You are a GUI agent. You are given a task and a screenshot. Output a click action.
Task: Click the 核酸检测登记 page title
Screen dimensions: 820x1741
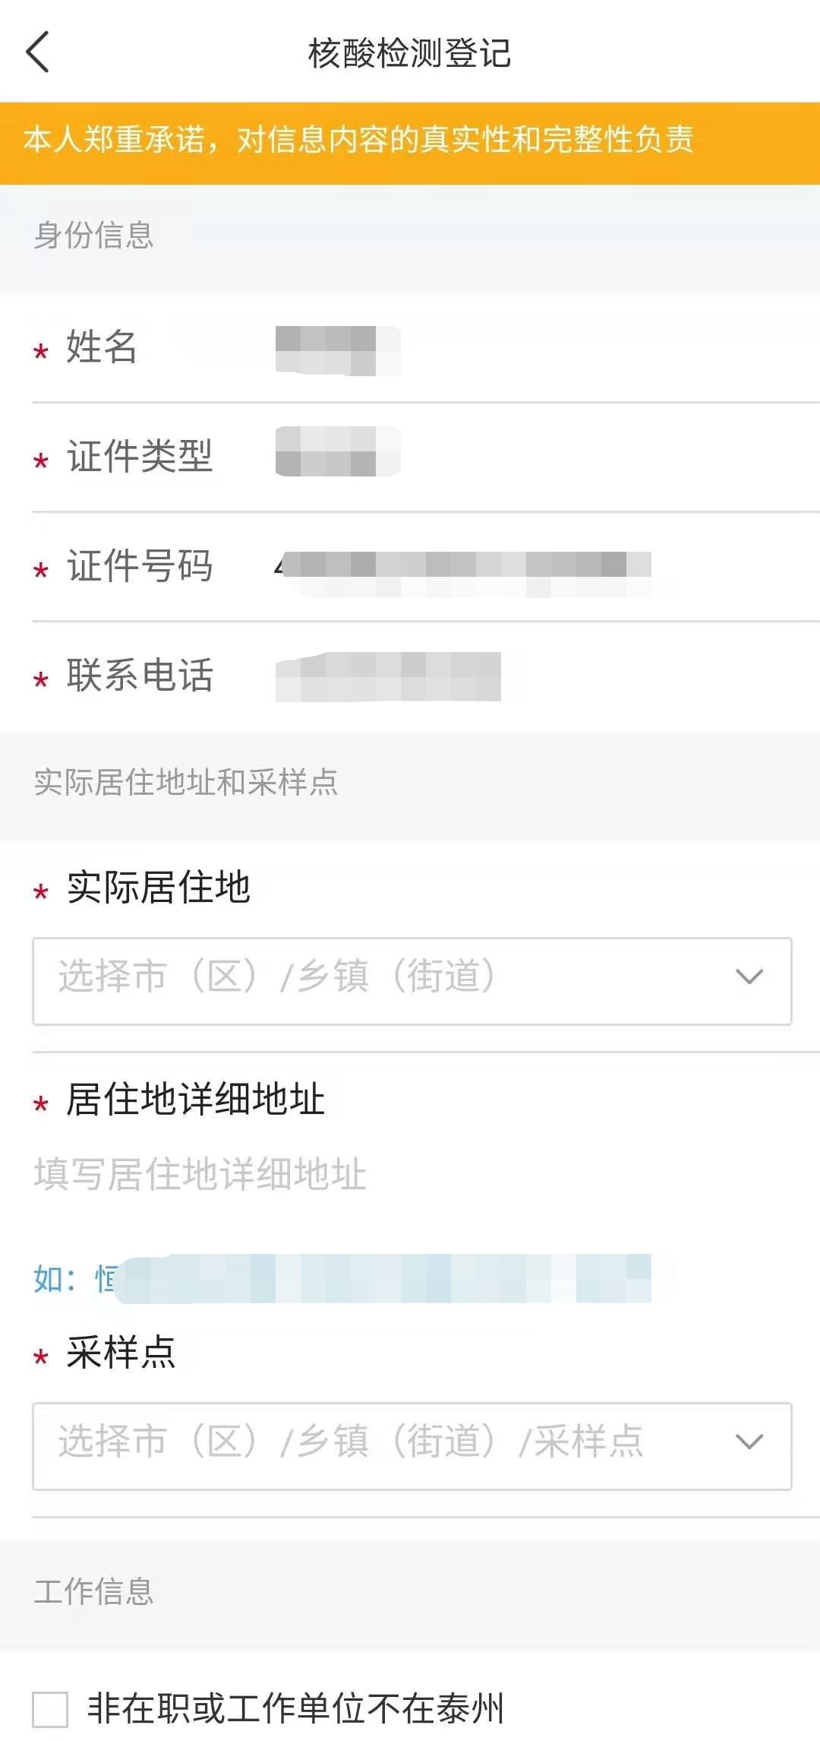pyautogui.click(x=409, y=53)
